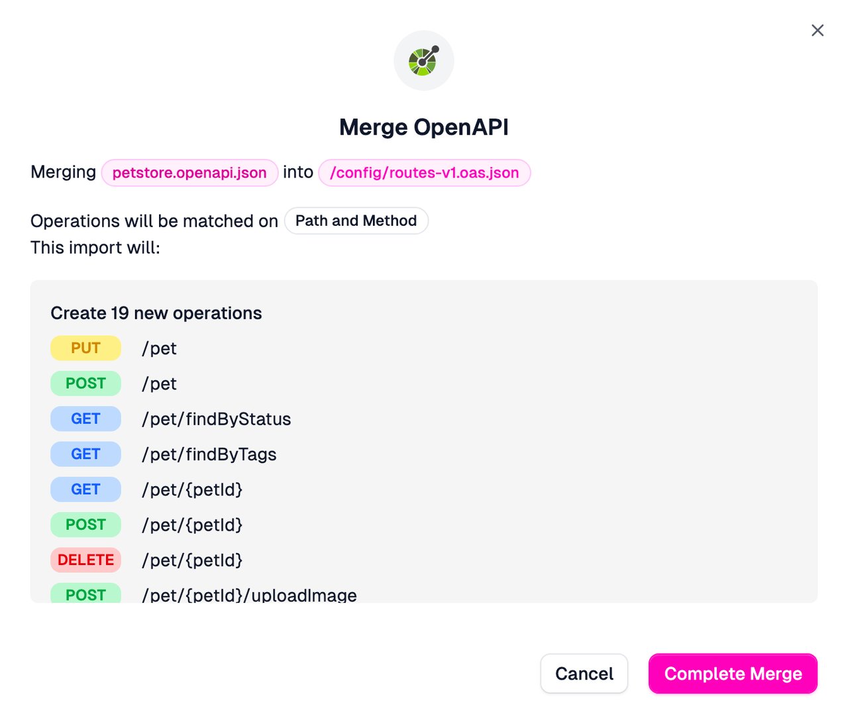Select the /pet/{petId}/uploadImage path text
The height and width of the screenshot is (724, 848).
(249, 595)
